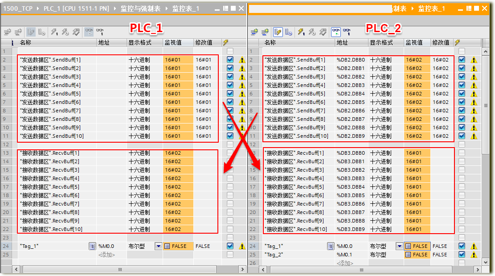This screenshot has height=276, width=495.
Task: Select PLC_1 [CPU 1511-1 PN] breadcrumb item
Action: (76, 8)
